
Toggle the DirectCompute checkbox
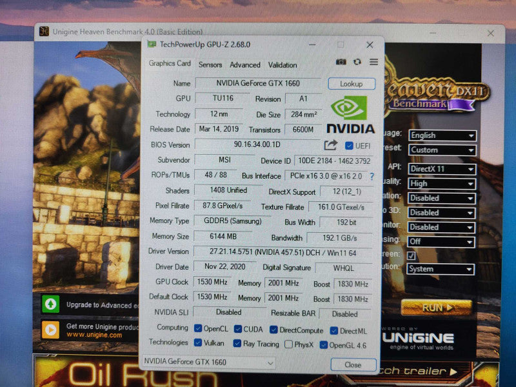273,330
